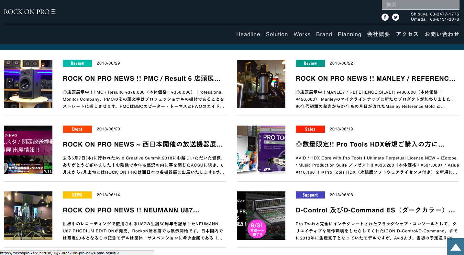Viewport: 464px width, 255px height.
Task: Click PMC speaker thumbnail image
Action: [28, 84]
